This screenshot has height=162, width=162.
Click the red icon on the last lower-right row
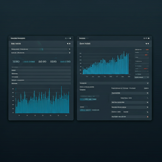148,117
